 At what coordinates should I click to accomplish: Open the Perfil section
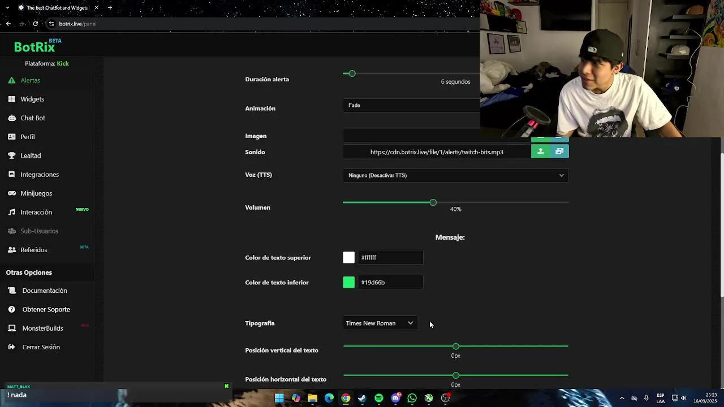(x=28, y=137)
